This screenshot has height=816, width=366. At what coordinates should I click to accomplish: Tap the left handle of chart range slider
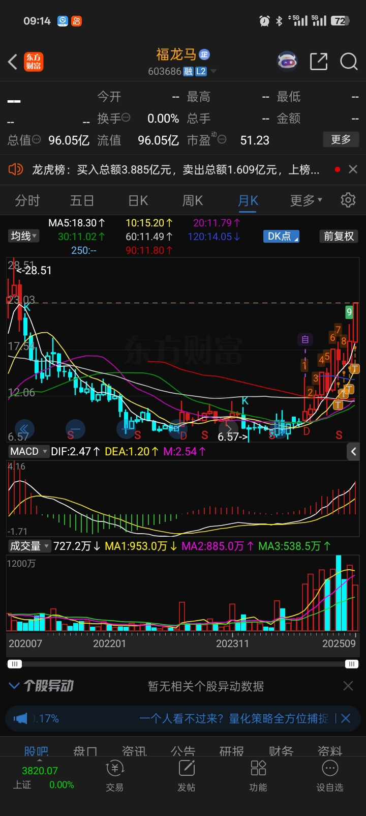(x=14, y=664)
